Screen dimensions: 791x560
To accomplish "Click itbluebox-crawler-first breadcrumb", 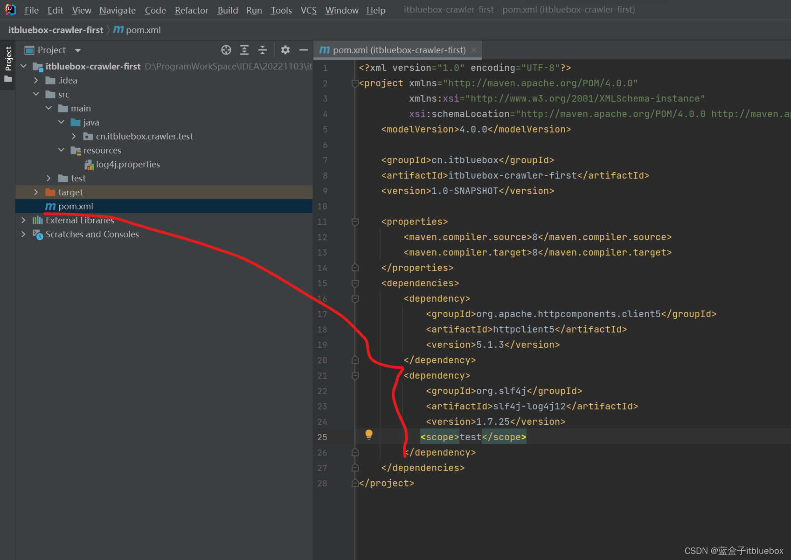I will point(56,30).
